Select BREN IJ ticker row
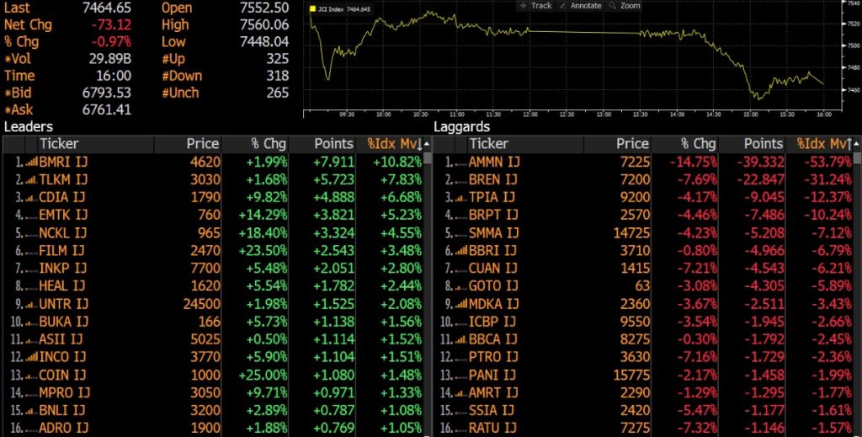Viewport: 862px width, 437px height. point(492,179)
